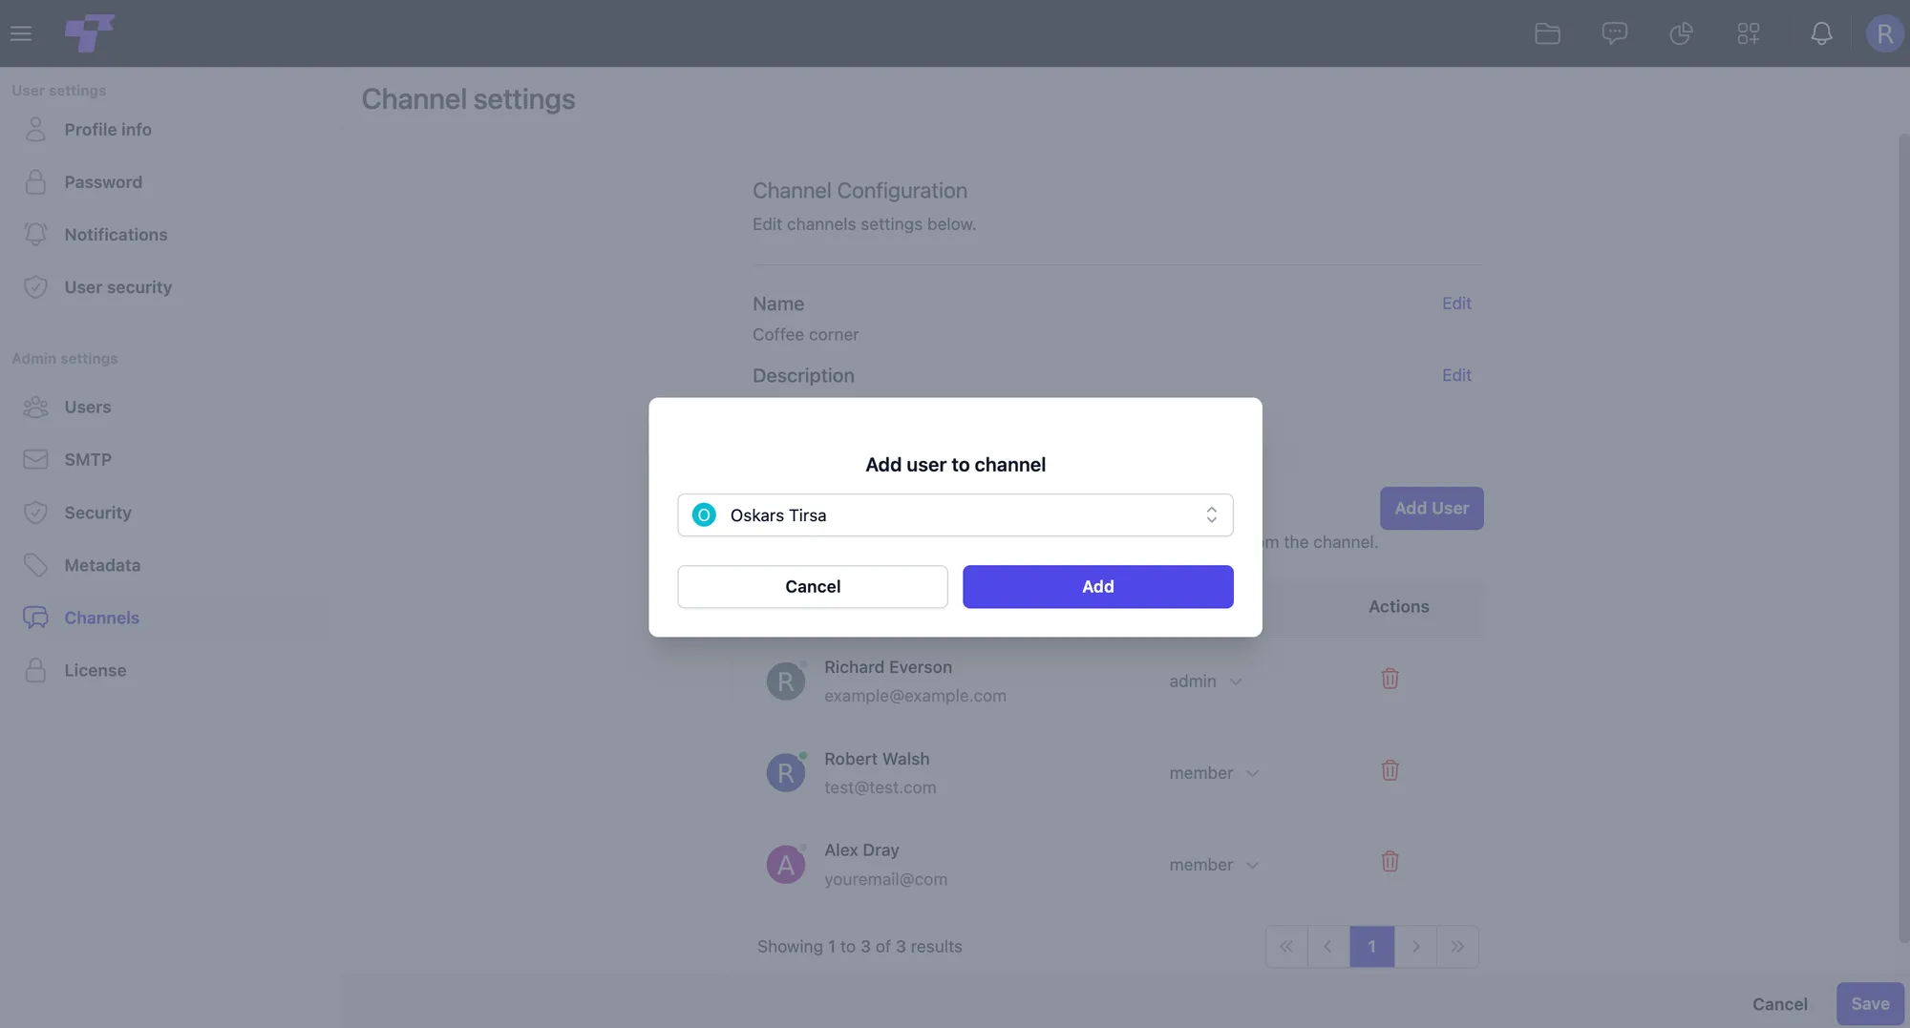The image size is (1910, 1028).
Task: Delete Robert Walsh with trash icon
Action: (x=1390, y=770)
